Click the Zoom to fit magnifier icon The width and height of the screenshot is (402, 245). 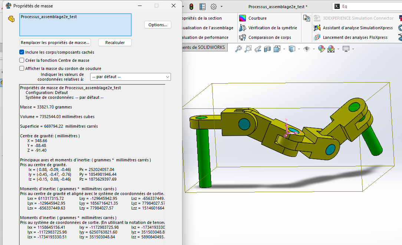[238, 49]
